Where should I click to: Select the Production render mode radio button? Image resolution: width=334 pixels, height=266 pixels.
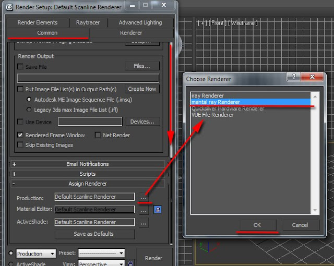point(10,253)
